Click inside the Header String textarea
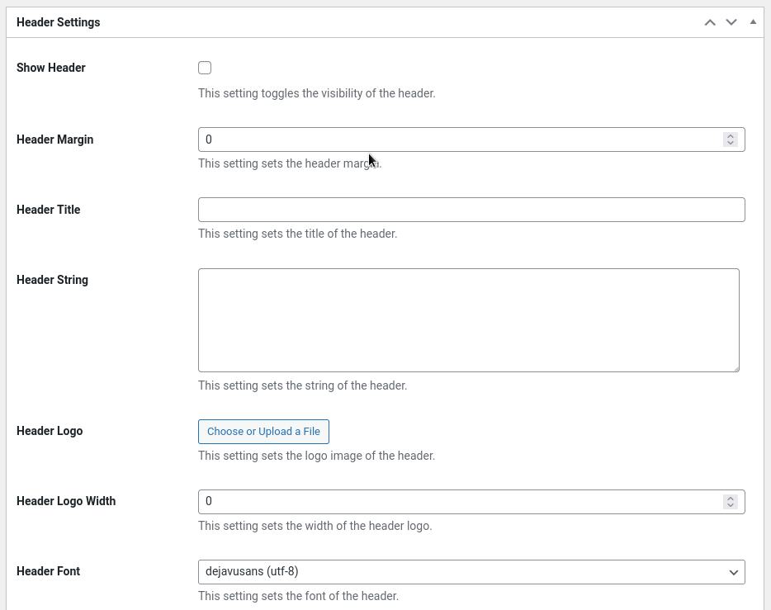The height and width of the screenshot is (610, 771). 468,319
